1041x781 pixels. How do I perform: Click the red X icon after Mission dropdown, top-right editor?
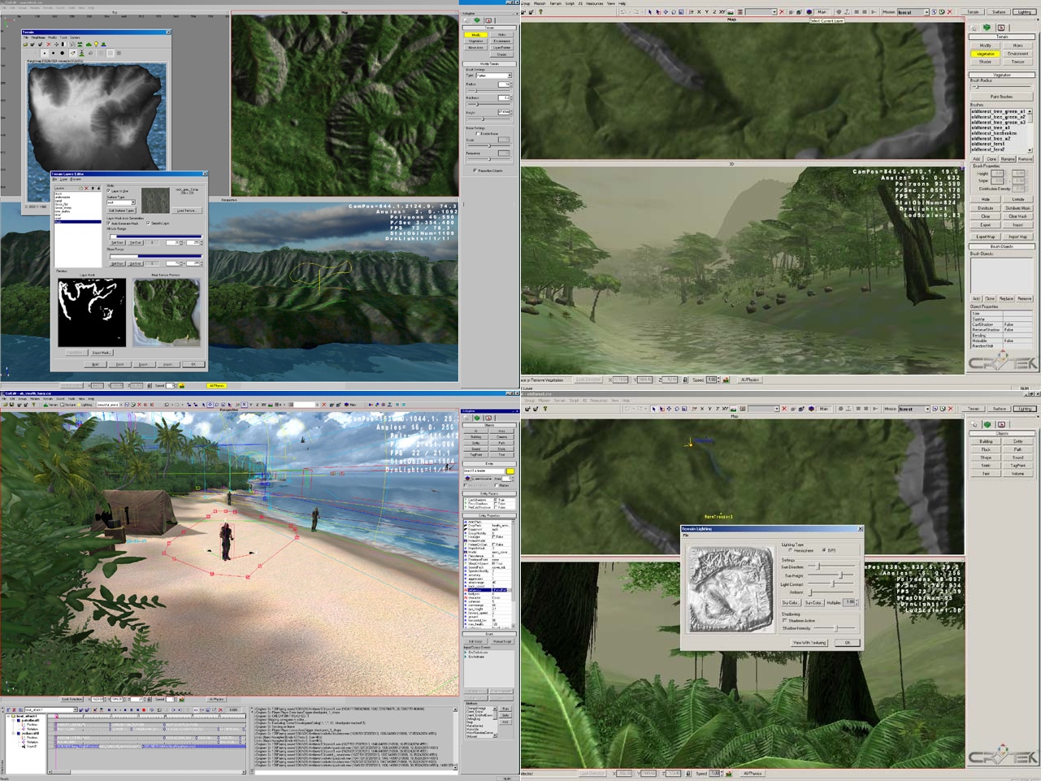(x=950, y=12)
